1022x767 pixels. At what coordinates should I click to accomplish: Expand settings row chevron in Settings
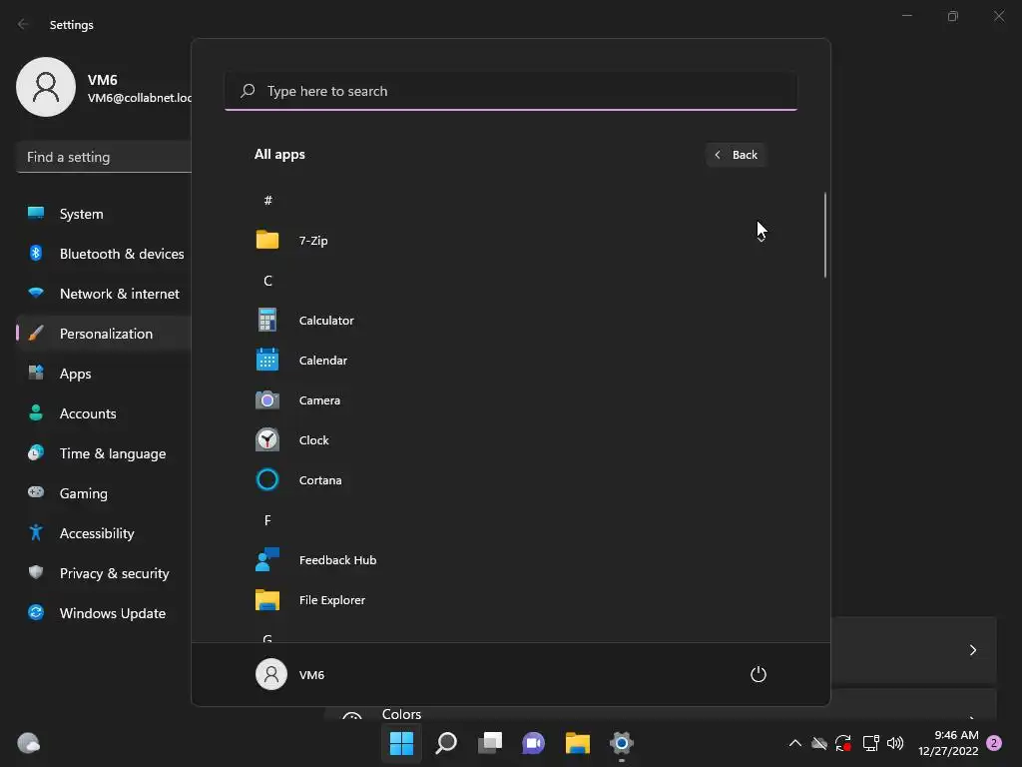(x=972, y=650)
